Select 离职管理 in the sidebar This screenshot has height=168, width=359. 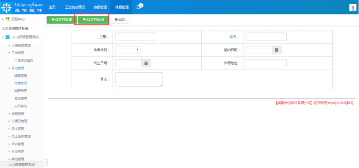[21, 91]
